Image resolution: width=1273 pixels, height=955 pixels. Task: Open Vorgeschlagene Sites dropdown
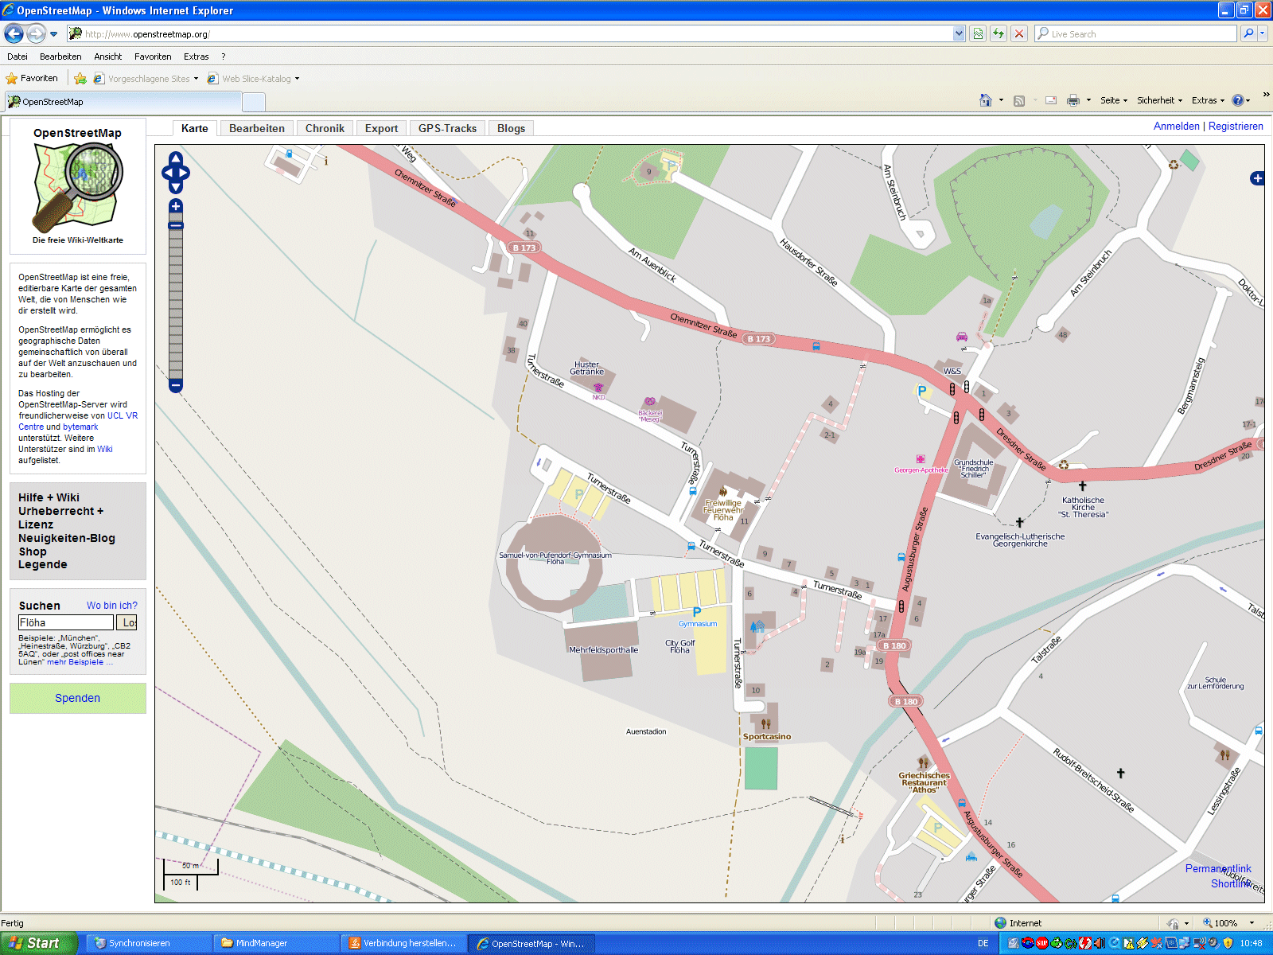pos(146,79)
